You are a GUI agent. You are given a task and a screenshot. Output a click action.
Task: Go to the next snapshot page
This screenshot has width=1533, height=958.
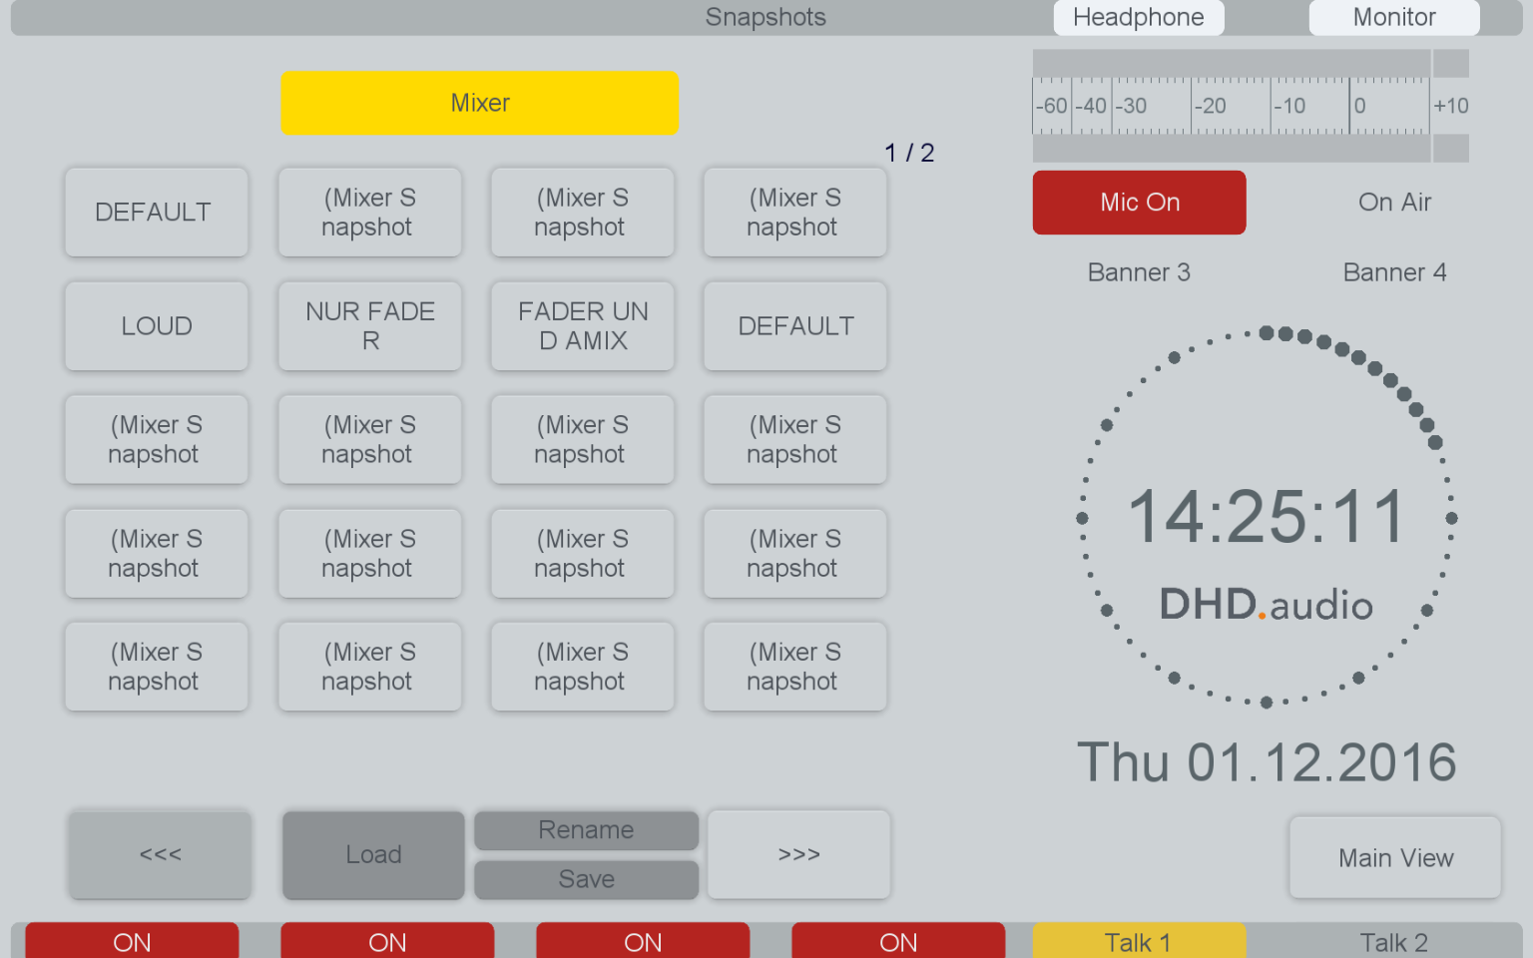(x=798, y=855)
